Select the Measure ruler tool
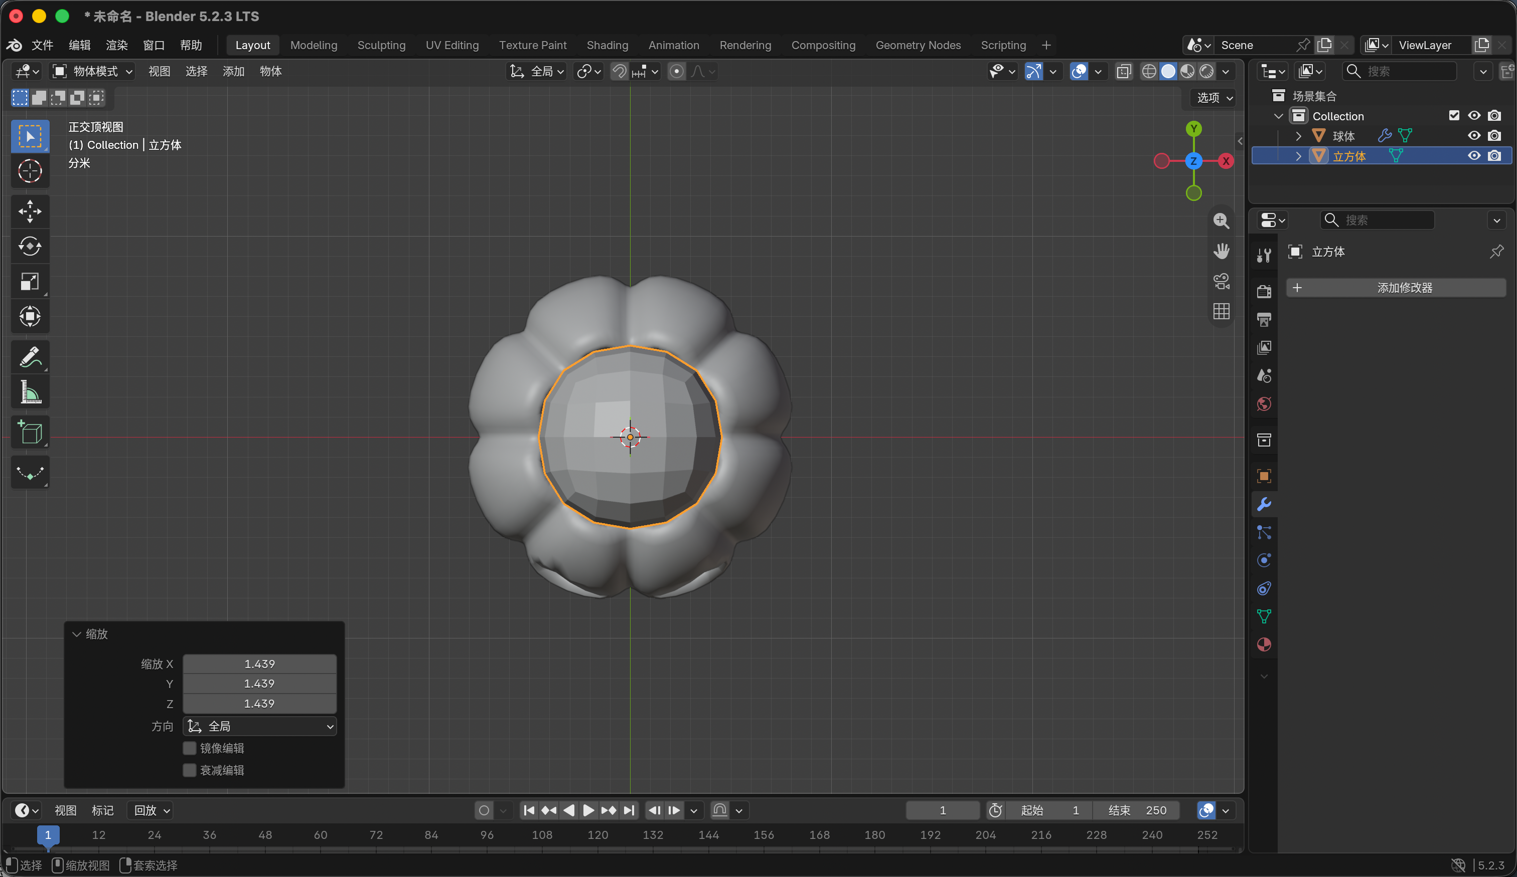Viewport: 1517px width, 877px height. pos(30,392)
